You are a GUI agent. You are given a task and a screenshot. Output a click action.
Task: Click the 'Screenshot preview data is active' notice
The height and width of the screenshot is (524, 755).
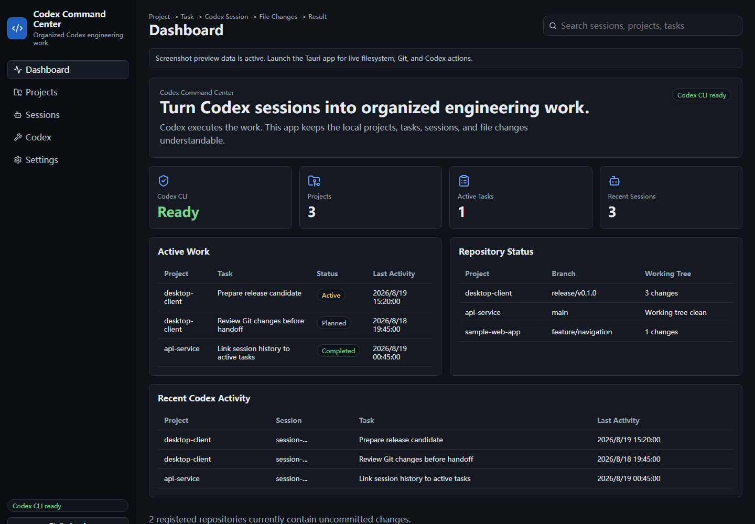coord(446,58)
